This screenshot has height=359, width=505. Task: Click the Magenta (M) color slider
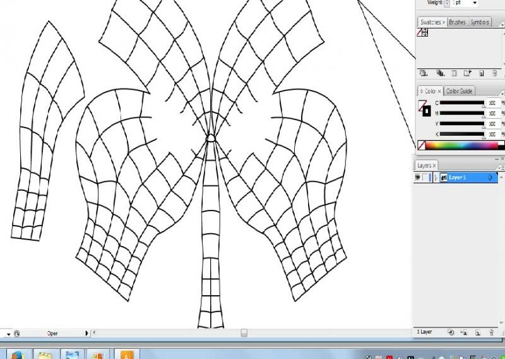(462, 113)
